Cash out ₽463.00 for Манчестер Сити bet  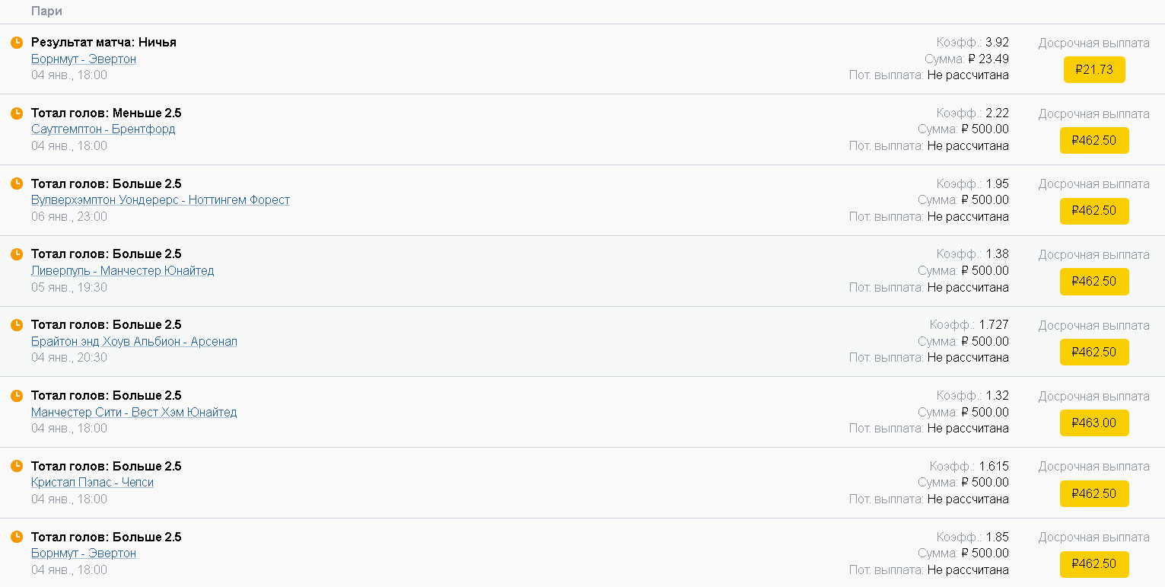coord(1094,423)
